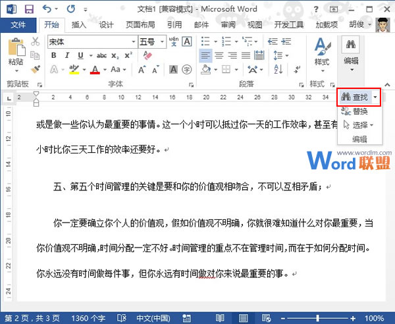Open the phonetic guide (wén) tool

pos(174,41)
